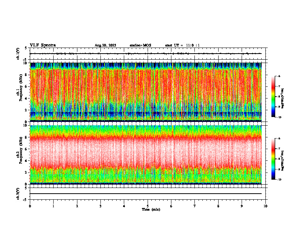Click the ch.1 waveform trace panel
The height and width of the screenshot is (231, 299).
tap(148, 54)
